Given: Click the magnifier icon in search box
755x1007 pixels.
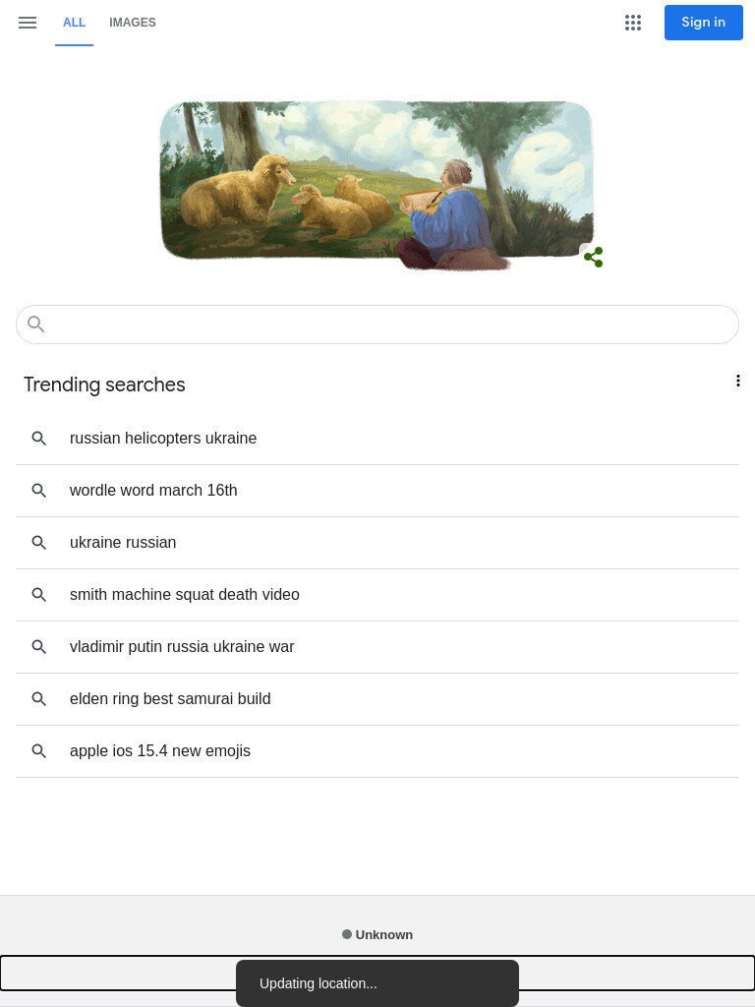Looking at the screenshot, I should (36, 325).
